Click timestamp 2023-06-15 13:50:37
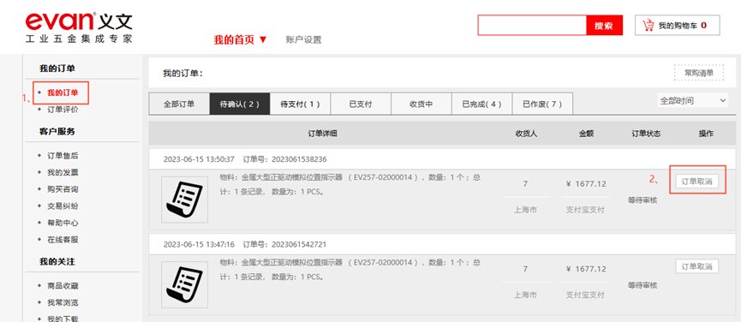The height and width of the screenshot is (322, 741). point(199,159)
